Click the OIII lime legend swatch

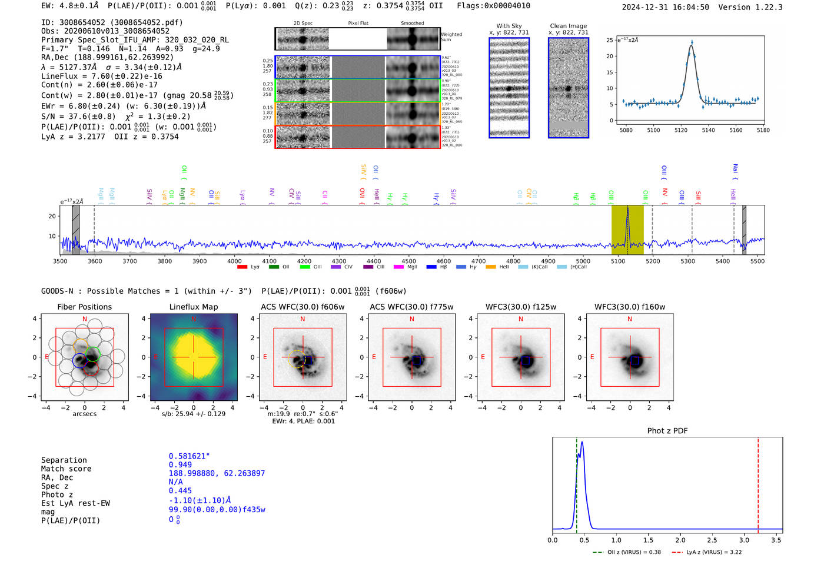[305, 267]
